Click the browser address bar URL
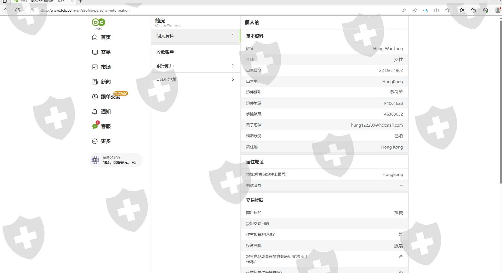Screen dimensions: 502x273 coord(84,10)
